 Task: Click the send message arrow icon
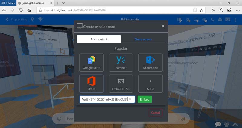(x=183, y=119)
